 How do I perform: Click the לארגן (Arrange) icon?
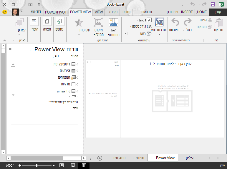coord(19,22)
